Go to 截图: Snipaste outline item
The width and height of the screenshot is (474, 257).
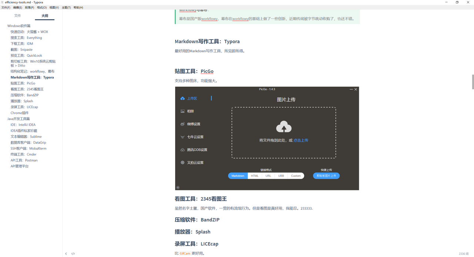(x=21, y=50)
